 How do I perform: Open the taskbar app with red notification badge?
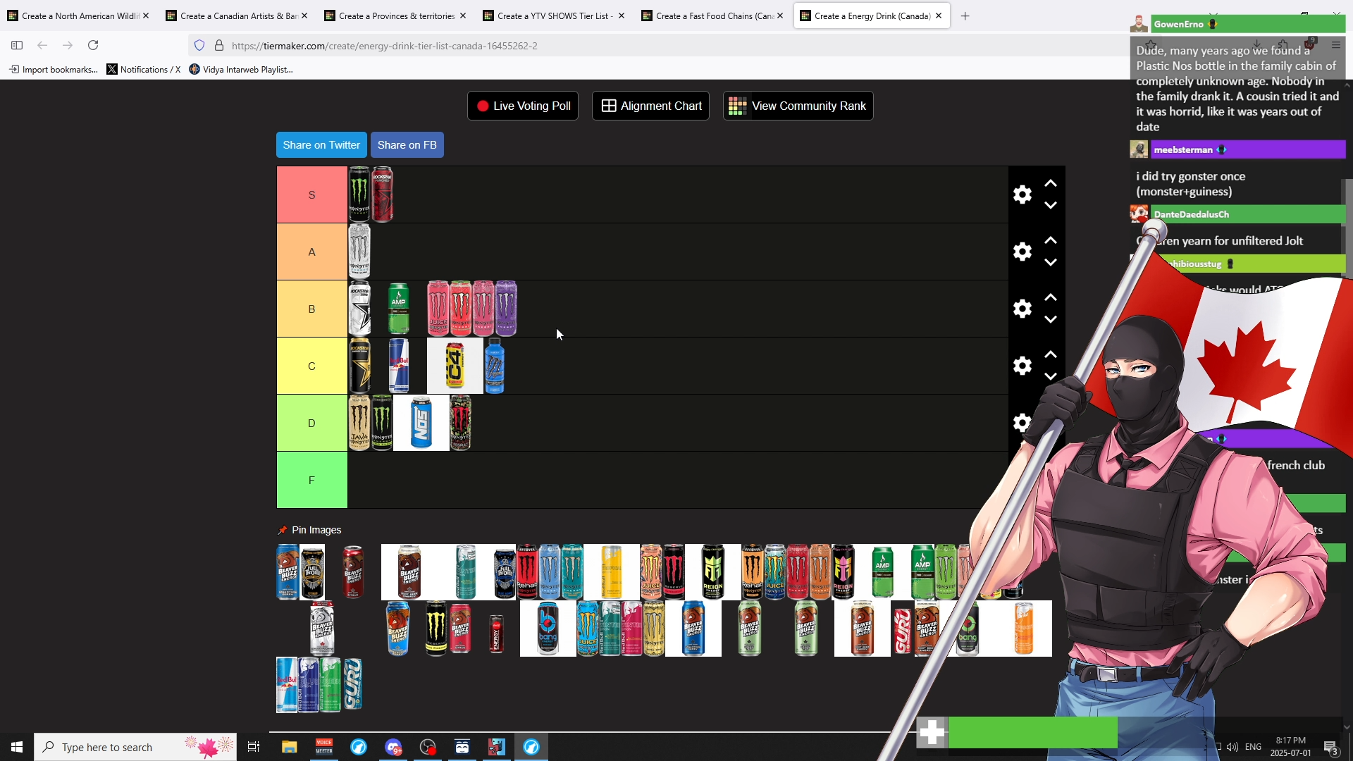point(393,747)
